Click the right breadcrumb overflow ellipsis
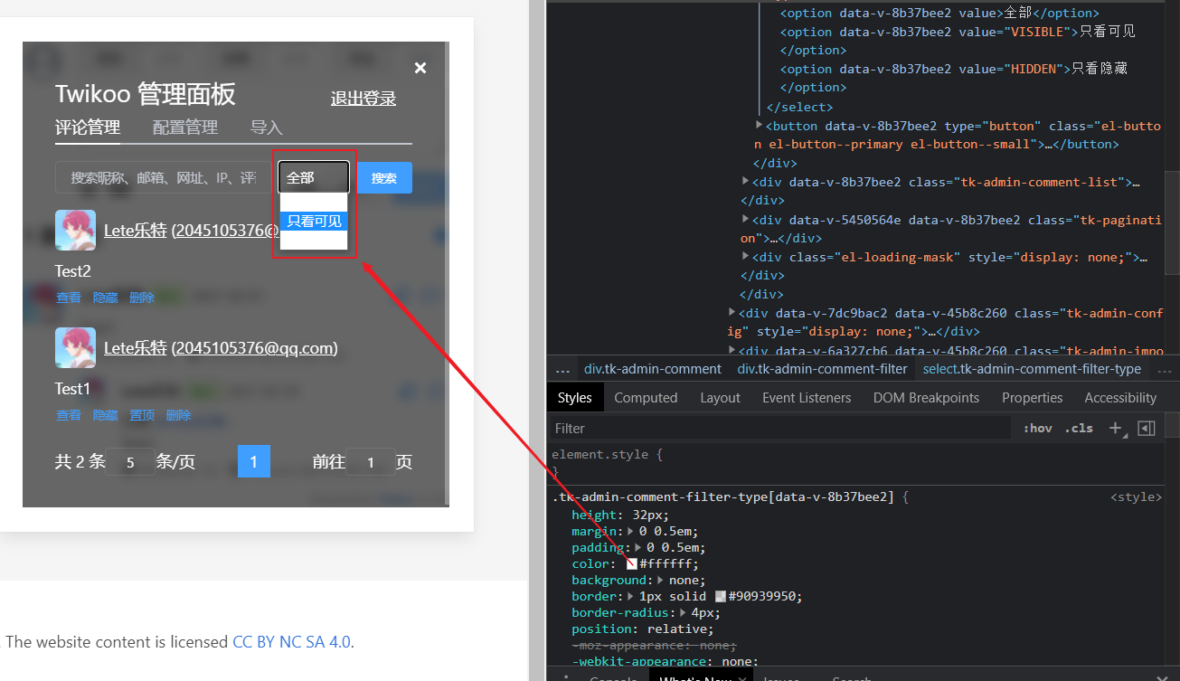1180x681 pixels. pos(1164,369)
